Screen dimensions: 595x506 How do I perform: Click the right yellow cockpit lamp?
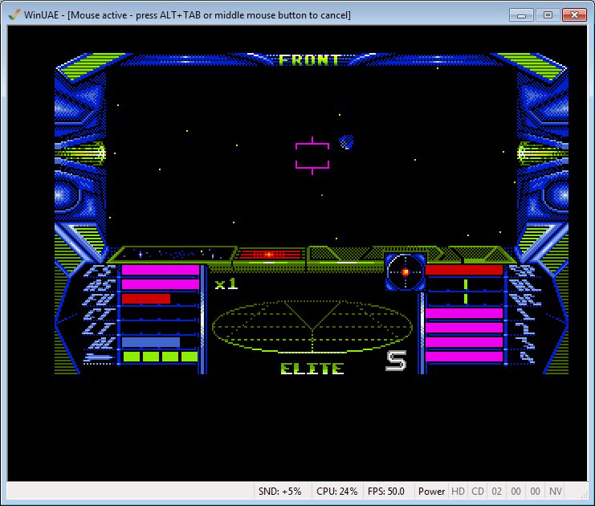[x=542, y=153]
